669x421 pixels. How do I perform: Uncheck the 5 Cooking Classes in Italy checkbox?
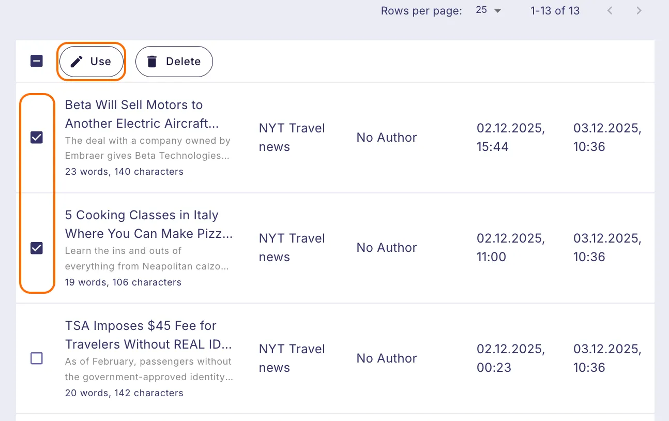[x=37, y=248]
